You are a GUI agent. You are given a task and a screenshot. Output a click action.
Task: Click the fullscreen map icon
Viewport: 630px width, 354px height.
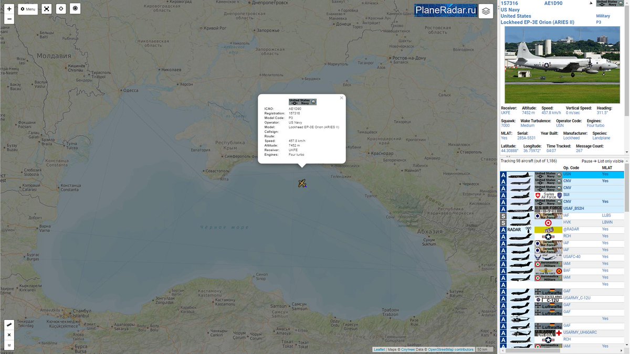(47, 9)
